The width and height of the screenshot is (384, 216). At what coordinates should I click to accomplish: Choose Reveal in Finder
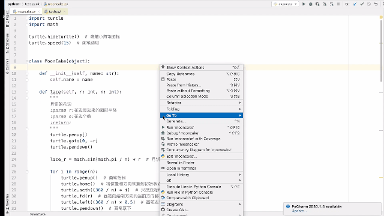202,163
